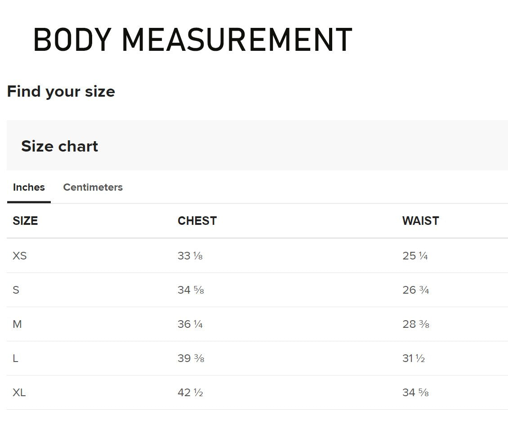Select the M size row label
The width and height of the screenshot is (508, 429).
(17, 324)
